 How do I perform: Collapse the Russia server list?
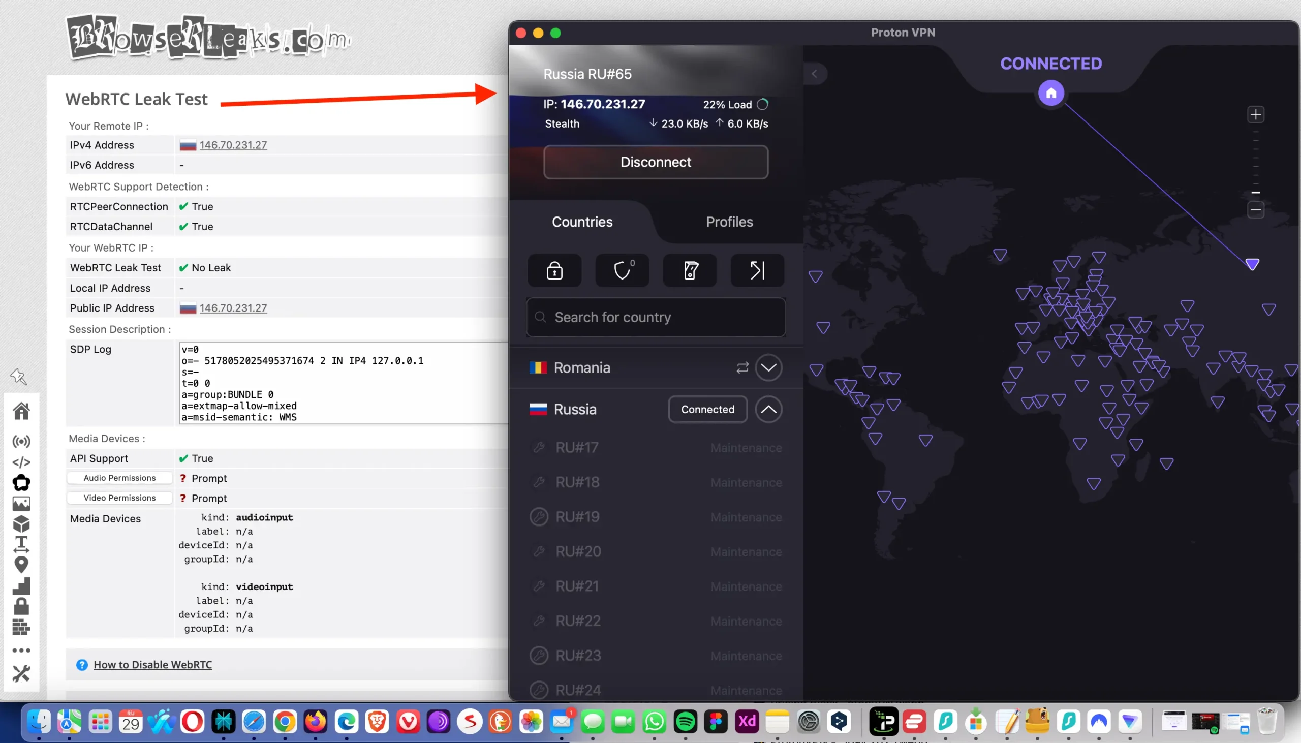(769, 409)
